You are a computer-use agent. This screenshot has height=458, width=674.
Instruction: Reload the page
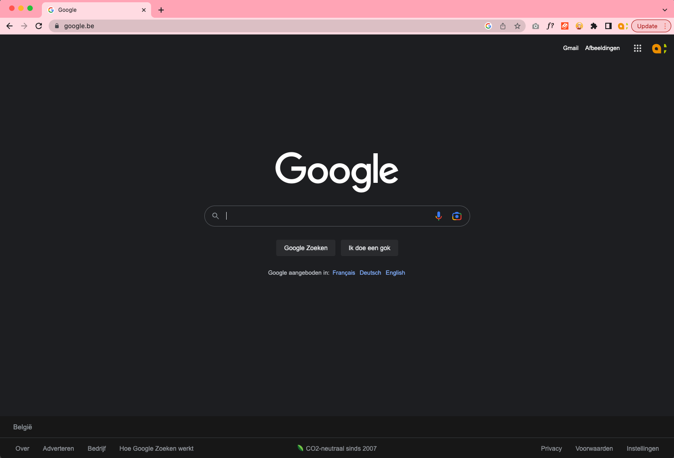click(39, 26)
